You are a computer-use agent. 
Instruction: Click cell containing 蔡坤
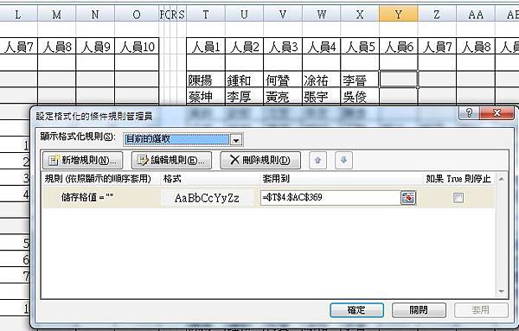[x=206, y=96]
